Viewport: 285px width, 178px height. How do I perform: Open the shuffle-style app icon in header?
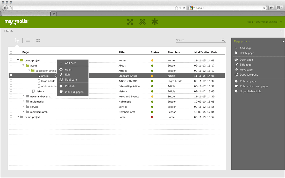coord(130,22)
